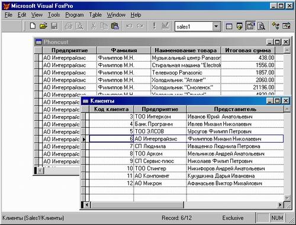
Task: Click the Представитель column header
Action: tap(235, 109)
